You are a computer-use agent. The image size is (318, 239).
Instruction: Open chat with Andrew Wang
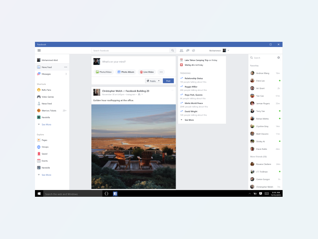262,73
